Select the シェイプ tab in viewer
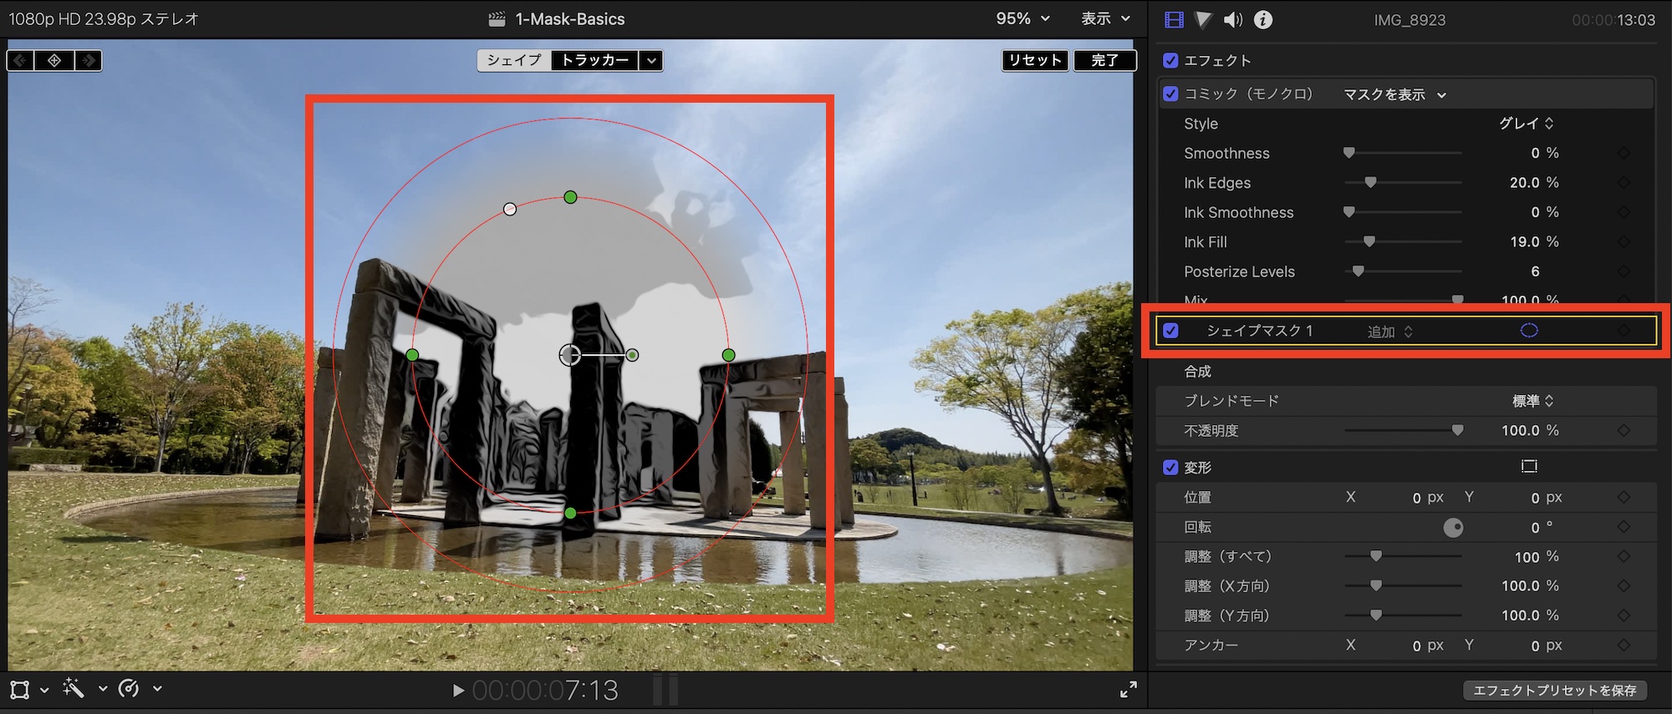The image size is (1672, 714). pos(514,60)
